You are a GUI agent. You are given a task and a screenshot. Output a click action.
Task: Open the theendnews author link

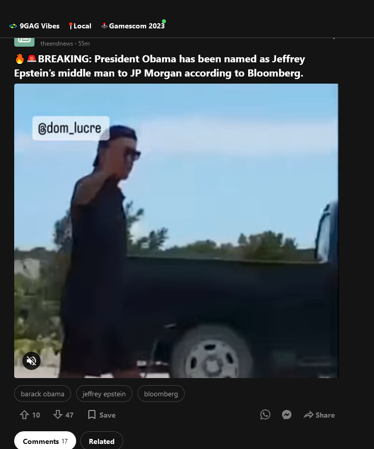pos(56,44)
